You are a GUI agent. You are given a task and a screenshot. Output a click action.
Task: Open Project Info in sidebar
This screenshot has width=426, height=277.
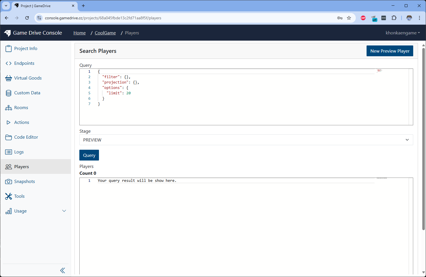pyautogui.click(x=26, y=49)
